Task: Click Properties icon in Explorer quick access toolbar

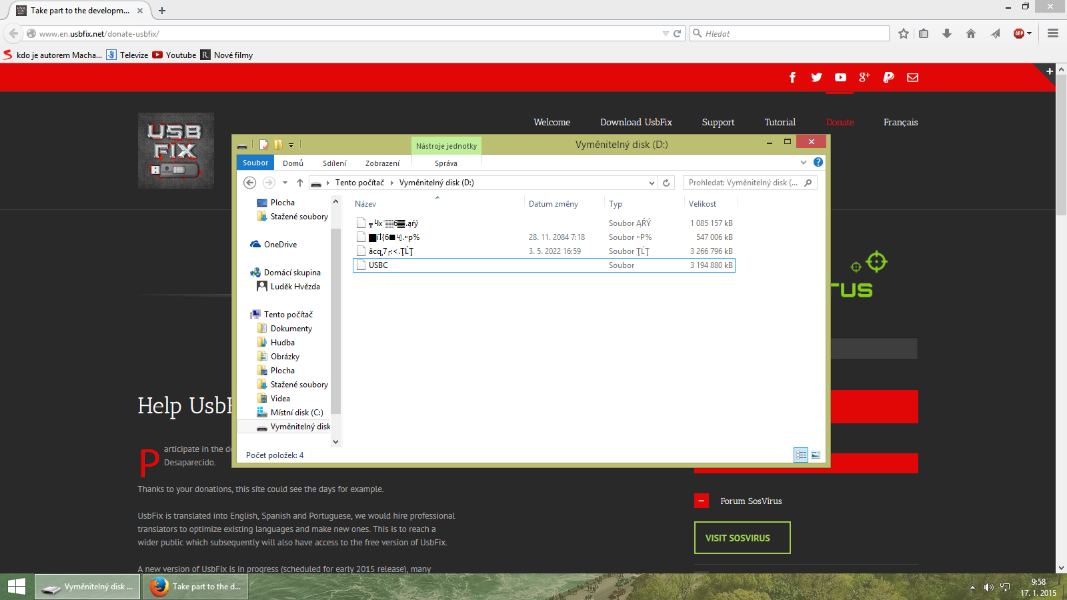Action: (x=264, y=144)
